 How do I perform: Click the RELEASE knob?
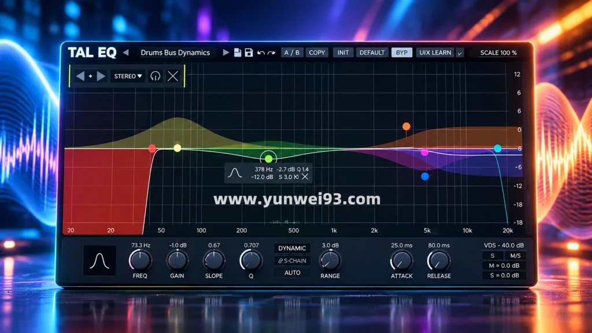[438, 260]
